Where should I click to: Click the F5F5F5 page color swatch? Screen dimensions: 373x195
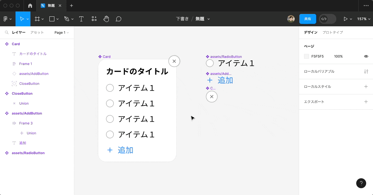coord(306,56)
